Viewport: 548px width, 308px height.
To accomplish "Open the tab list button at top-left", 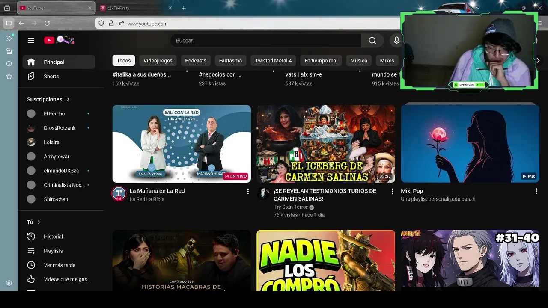I will (7, 8).
